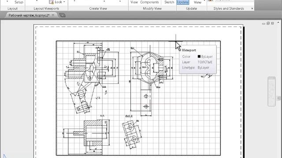Click Update View button

(x=197, y=2)
